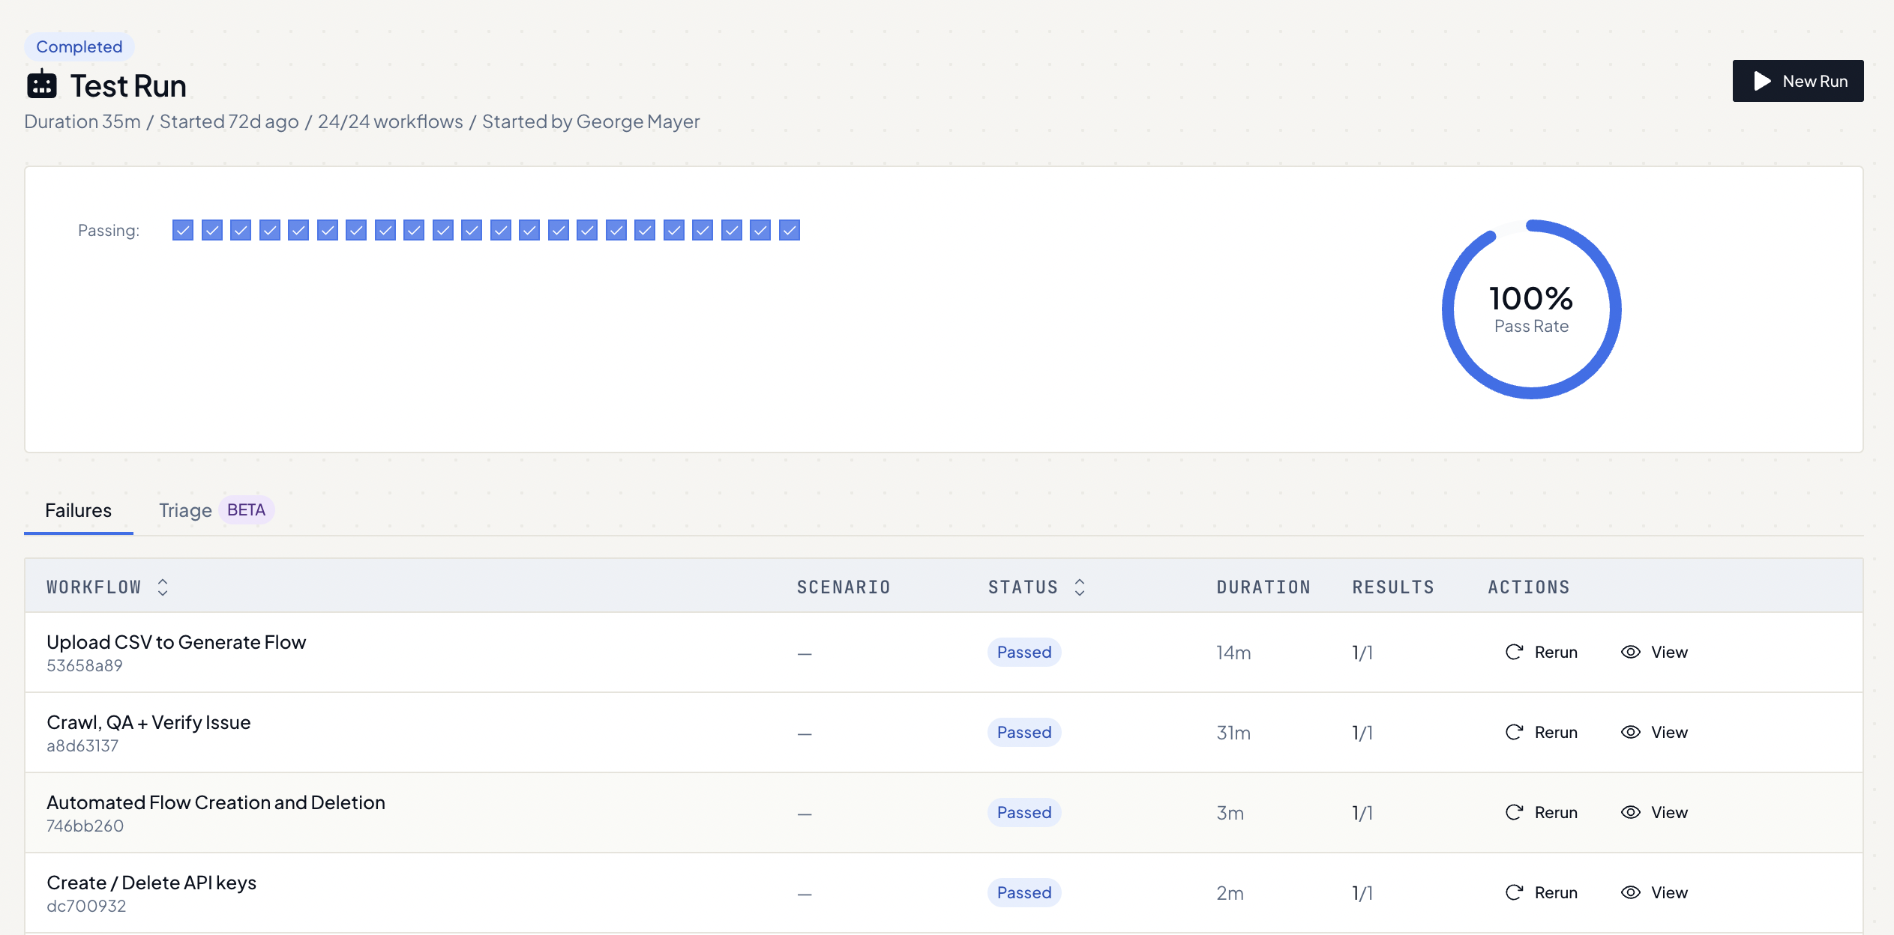Start a New Run
1894x935 pixels.
(1797, 81)
